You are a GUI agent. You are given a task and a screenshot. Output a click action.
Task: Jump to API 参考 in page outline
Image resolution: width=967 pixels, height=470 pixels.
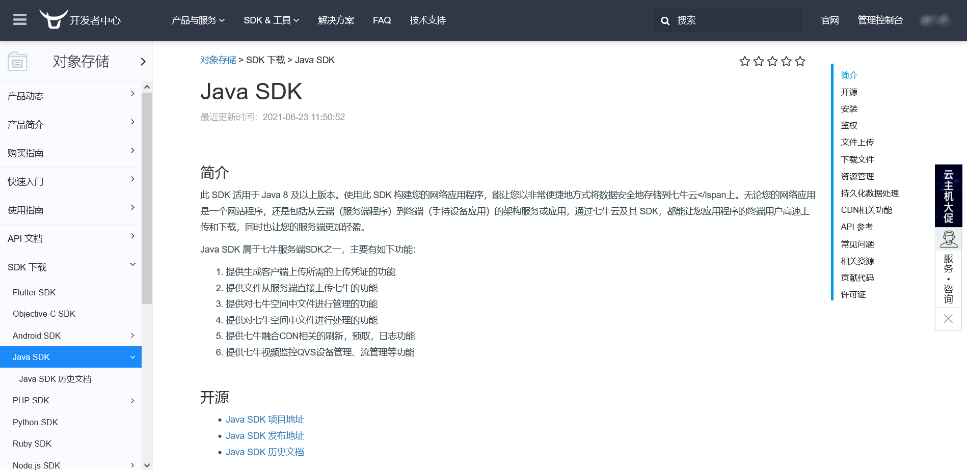[857, 227]
